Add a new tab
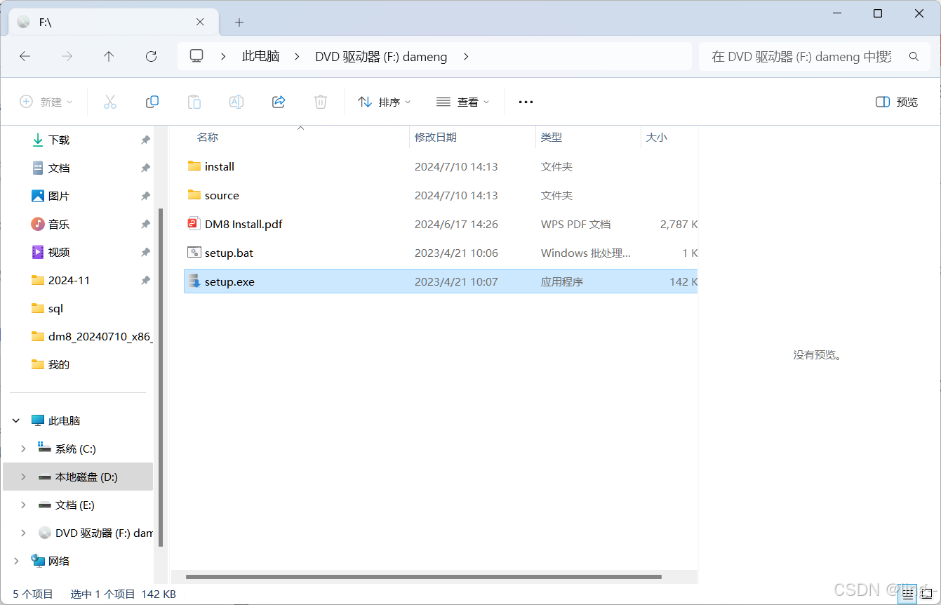 click(239, 22)
